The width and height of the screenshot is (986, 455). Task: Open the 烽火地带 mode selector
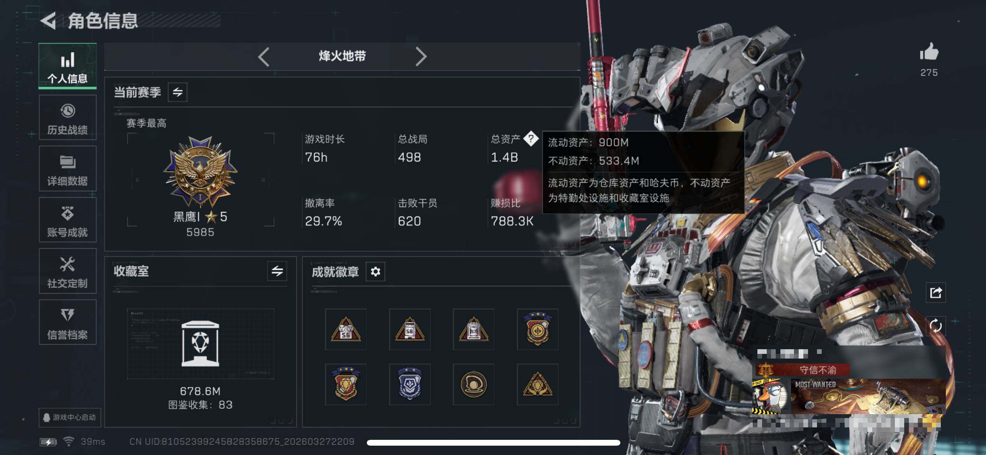pos(342,56)
